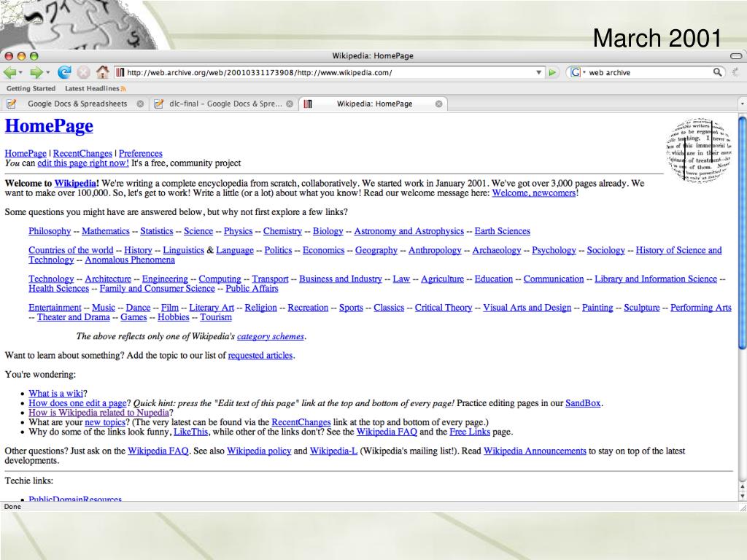Open 'How is Wikipedia related to Nupedia' link
747x560 pixels.
tap(99, 413)
